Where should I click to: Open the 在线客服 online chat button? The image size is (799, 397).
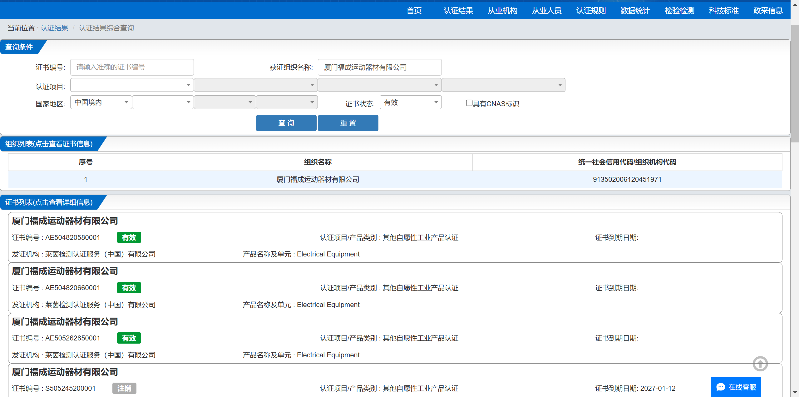736,387
